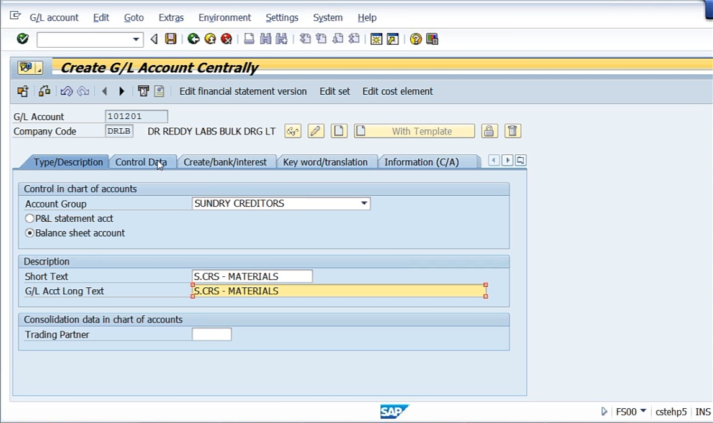The width and height of the screenshot is (713, 423).
Task: Click the green Enter checkmark icon
Action: tap(22, 39)
